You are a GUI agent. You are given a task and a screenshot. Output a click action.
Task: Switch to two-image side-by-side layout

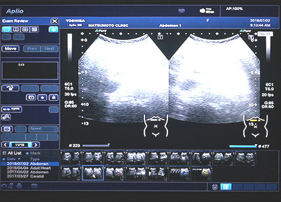pyautogui.click(x=16, y=30)
